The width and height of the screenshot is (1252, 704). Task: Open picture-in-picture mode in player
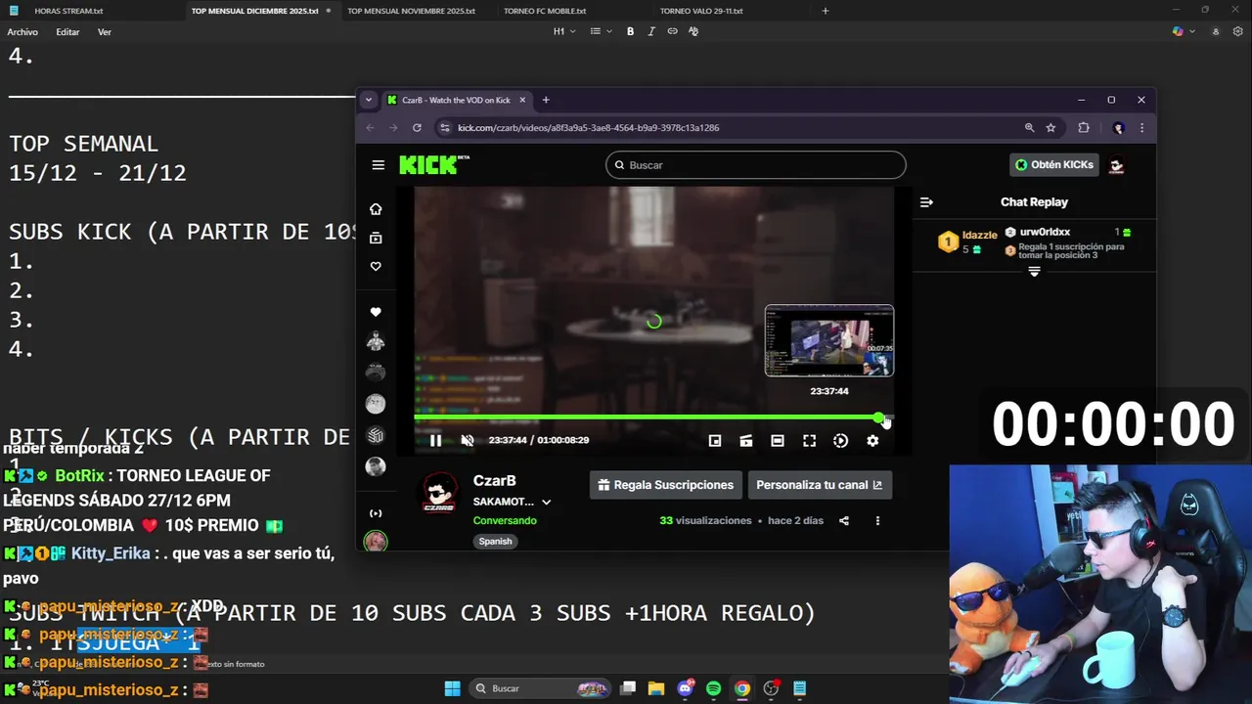point(715,441)
